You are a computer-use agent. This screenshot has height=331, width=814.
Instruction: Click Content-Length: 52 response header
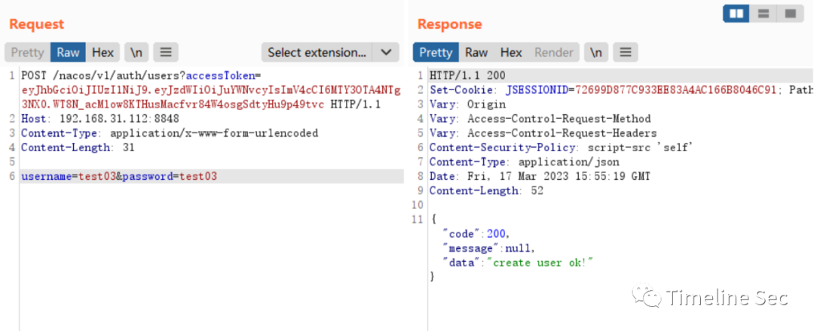486,190
